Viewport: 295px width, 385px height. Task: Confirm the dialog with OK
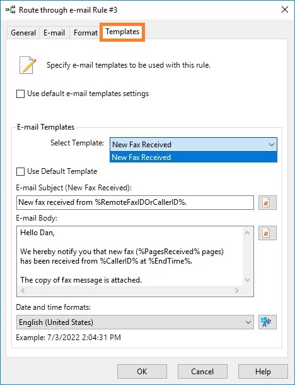[142, 372]
